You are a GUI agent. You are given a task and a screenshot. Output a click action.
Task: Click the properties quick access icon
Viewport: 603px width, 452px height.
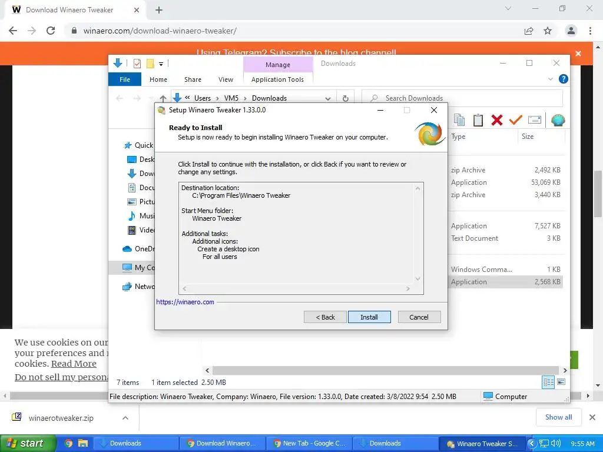tap(137, 64)
